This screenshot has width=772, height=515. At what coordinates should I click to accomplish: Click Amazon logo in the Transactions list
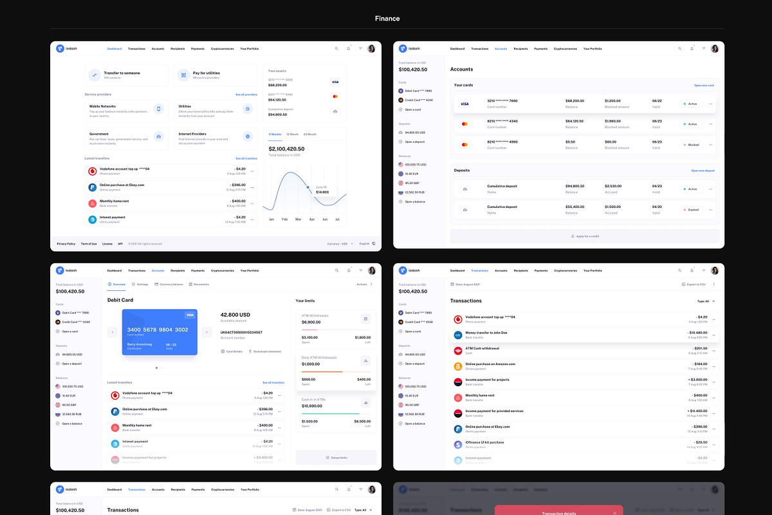coord(458,366)
